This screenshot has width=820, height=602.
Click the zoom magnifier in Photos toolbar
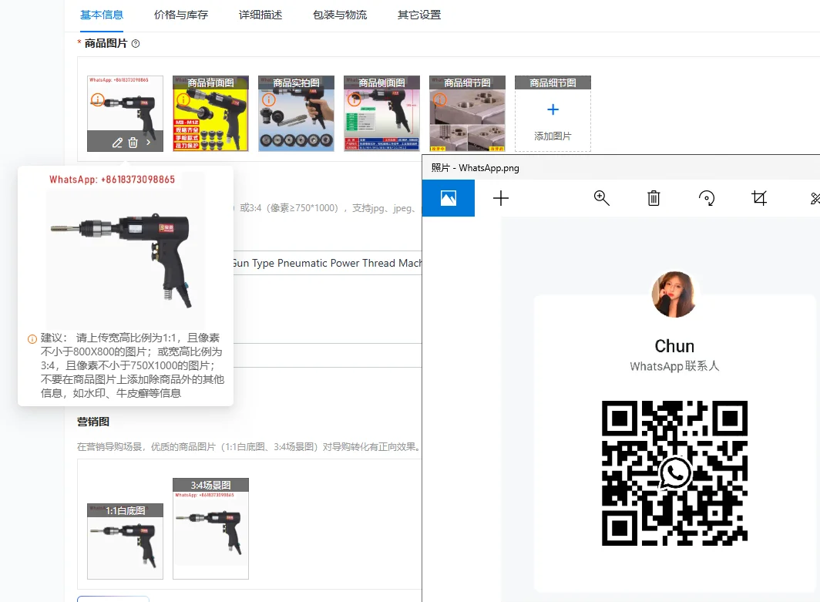click(x=601, y=197)
